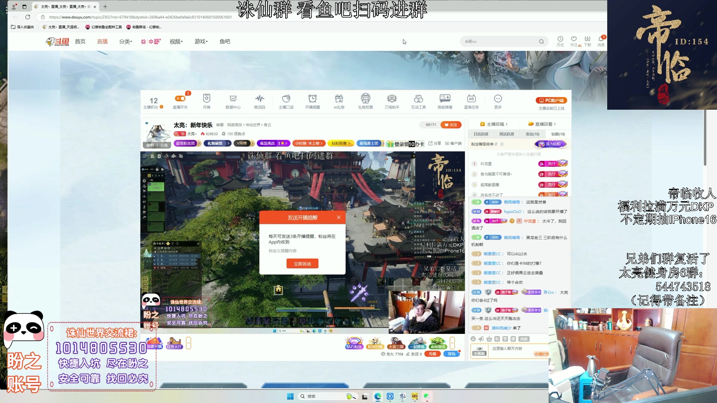
Task: Open the 钻石粉丝 activity icon
Action: point(354,343)
